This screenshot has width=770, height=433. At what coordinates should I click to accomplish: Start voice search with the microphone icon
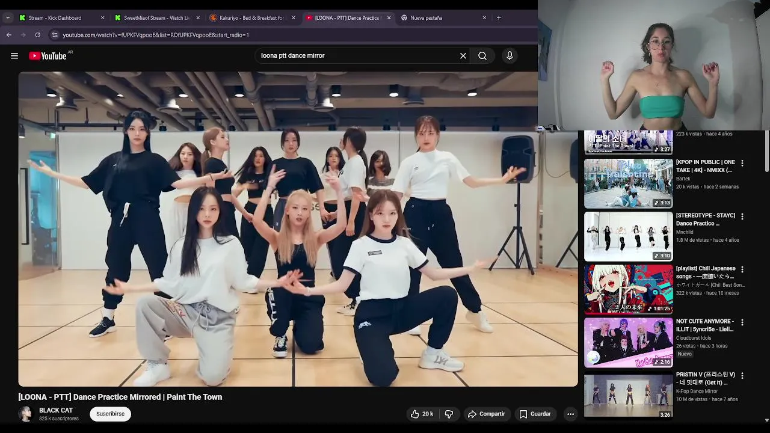(x=510, y=56)
